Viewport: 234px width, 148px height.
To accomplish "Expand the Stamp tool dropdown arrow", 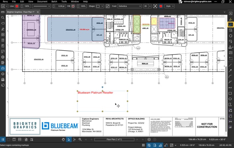I will [233, 47].
